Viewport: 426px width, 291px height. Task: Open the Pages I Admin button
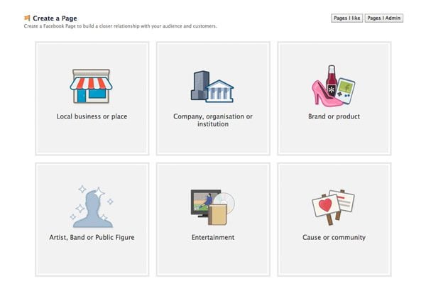coord(384,18)
